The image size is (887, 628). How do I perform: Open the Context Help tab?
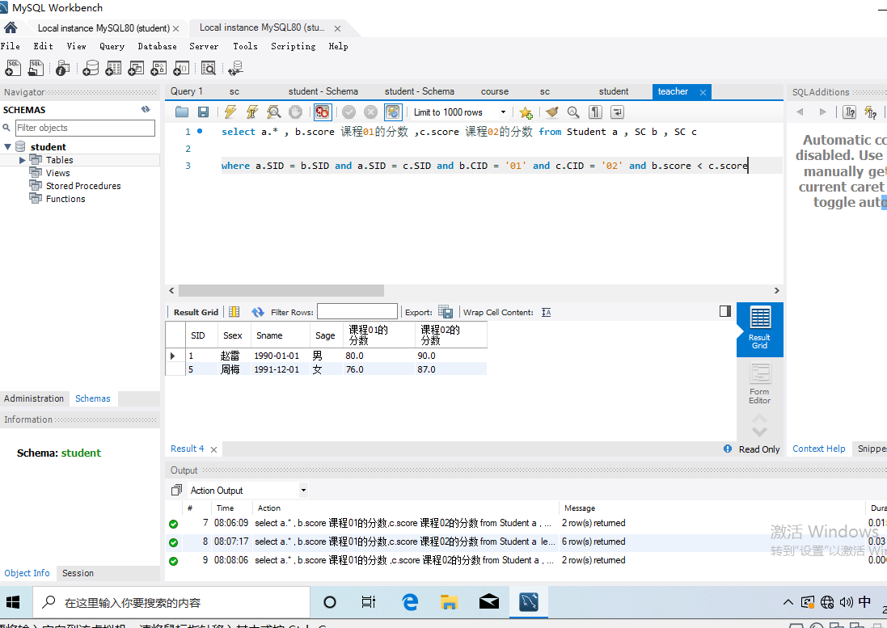[x=818, y=449]
